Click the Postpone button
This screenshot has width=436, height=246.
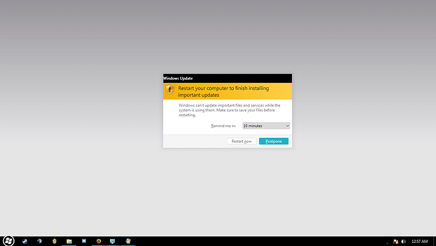274,142
